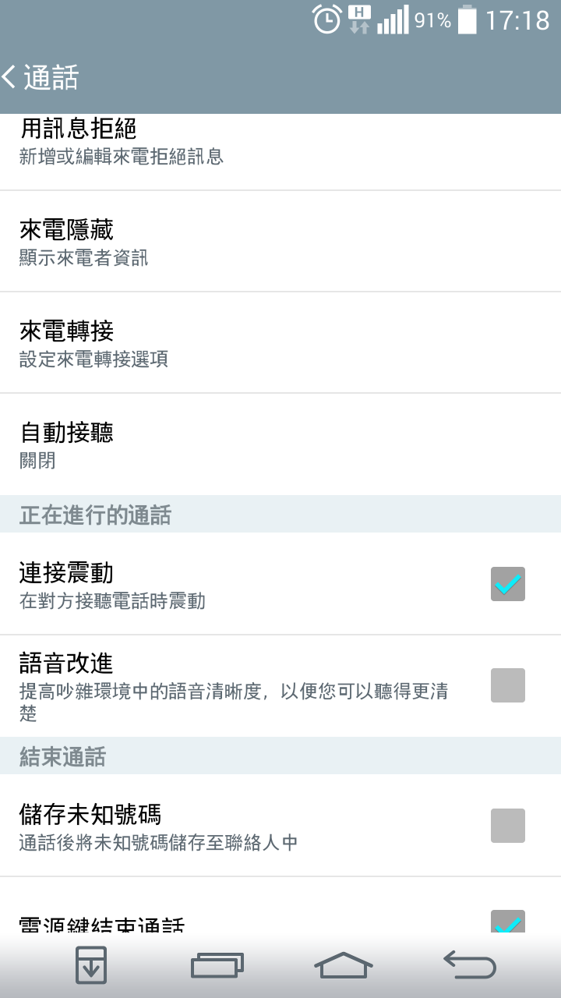Tap the back navigation arrow icon
Screen dimensions: 561x998
click(x=470, y=964)
